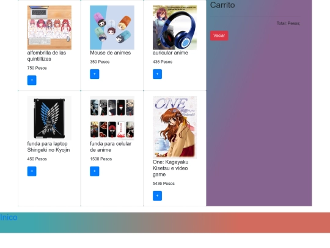Click the '5436 Pesos' price text
The width and height of the screenshot is (330, 248).
pos(164,184)
